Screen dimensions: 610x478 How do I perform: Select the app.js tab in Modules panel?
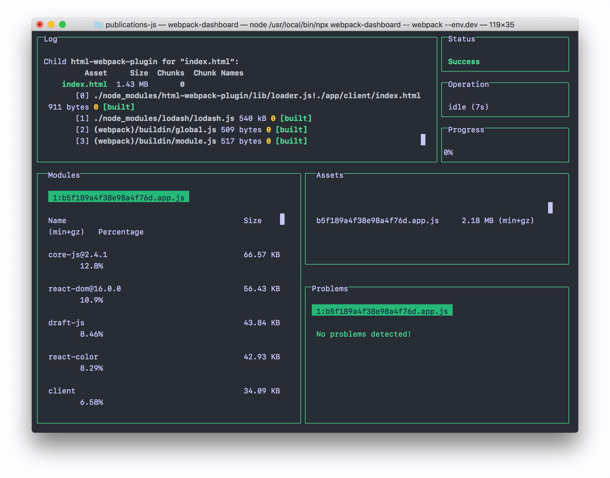point(118,197)
